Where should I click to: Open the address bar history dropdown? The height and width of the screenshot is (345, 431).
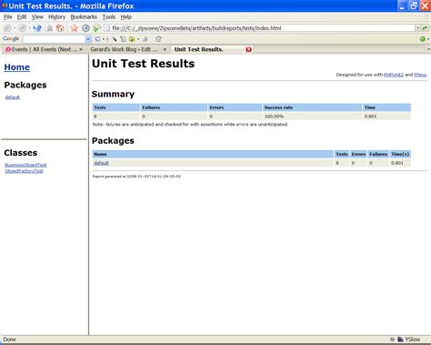pos(418,28)
